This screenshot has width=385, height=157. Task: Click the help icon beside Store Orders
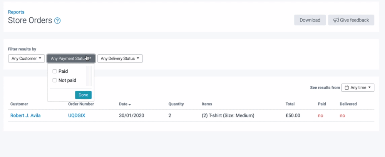(x=57, y=21)
